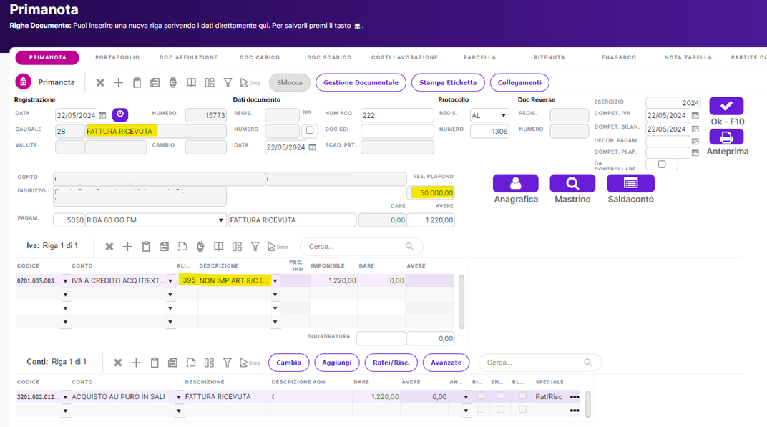The image size is (767, 427).
Task: Confirm with Ok - F10 check button
Action: pyautogui.click(x=726, y=106)
